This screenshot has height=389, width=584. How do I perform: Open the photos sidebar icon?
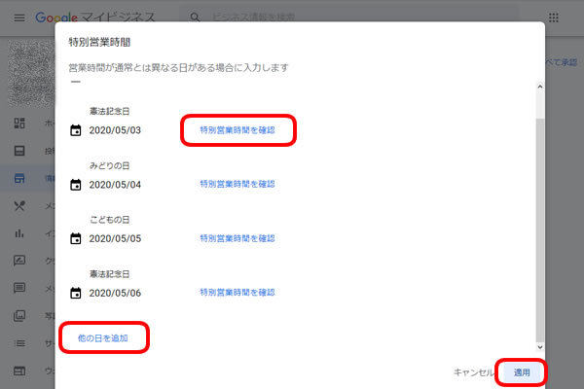18,315
